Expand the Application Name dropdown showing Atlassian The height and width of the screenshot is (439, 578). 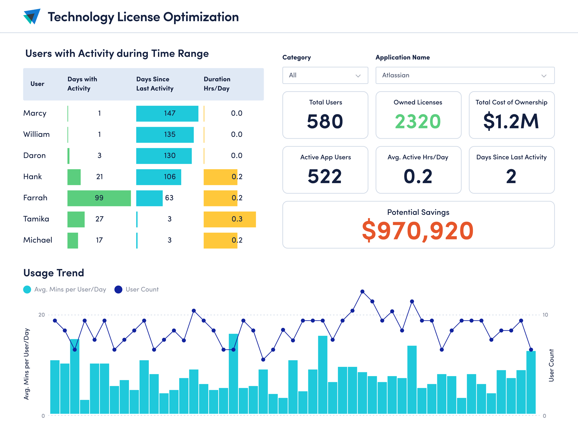(465, 75)
